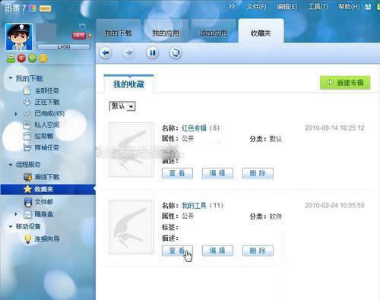Screen dimensions: 380x300
Task: Open the 工具(T) menu
Action: pyautogui.click(x=318, y=7)
